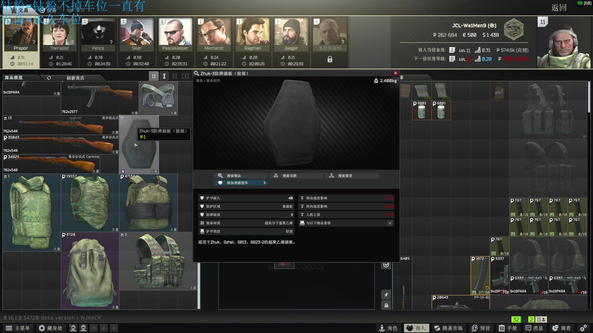The width and height of the screenshot is (593, 333).
Task: Open the Ragman trader
Action: (x=252, y=35)
